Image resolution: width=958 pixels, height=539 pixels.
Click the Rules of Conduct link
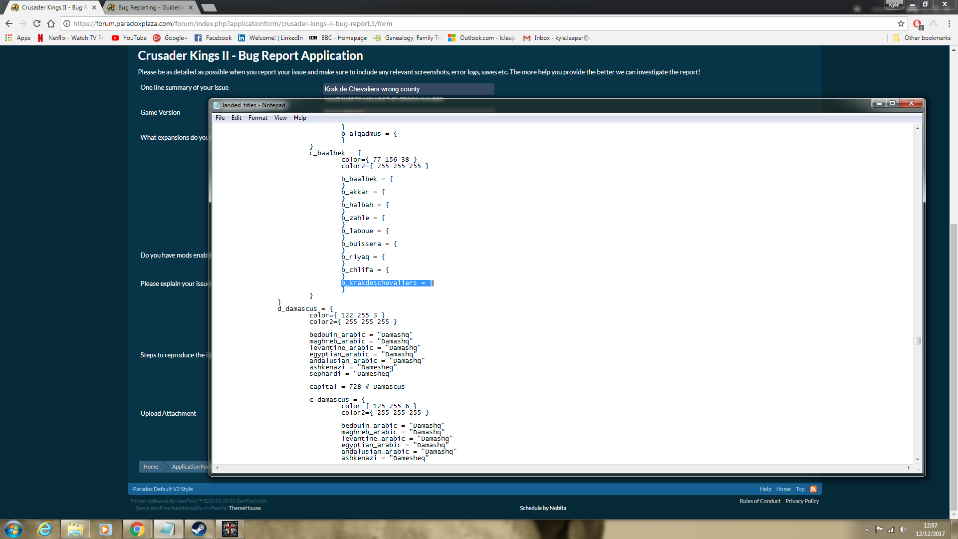pyautogui.click(x=759, y=501)
